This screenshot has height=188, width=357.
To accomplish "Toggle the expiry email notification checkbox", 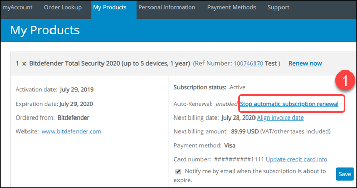I will (178, 171).
